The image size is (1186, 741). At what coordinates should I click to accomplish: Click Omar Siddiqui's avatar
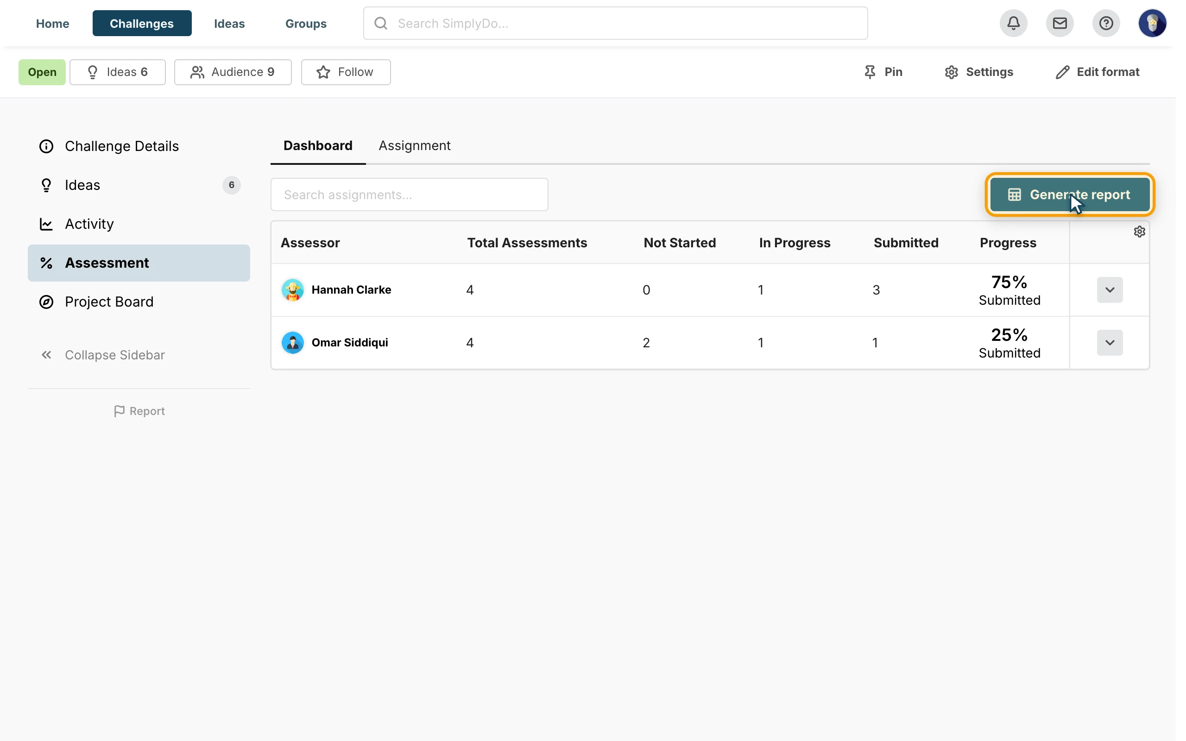click(293, 343)
